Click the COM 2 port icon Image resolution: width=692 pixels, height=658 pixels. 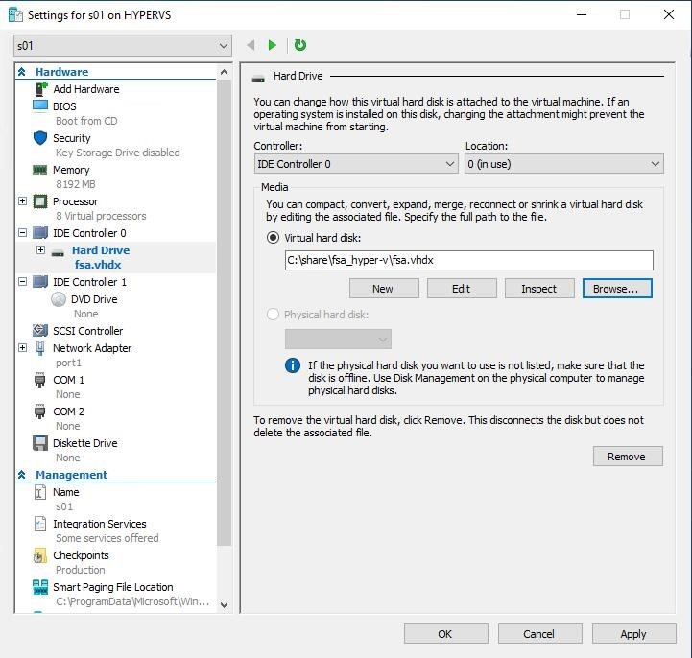click(39, 411)
